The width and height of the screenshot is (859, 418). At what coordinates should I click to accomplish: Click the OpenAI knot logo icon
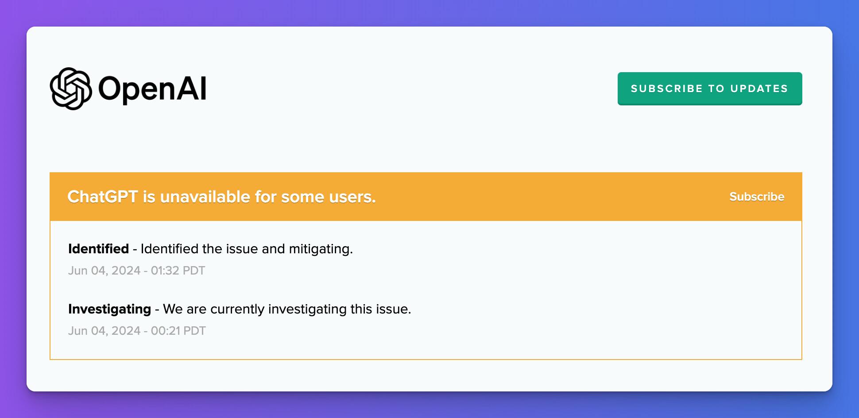pos(70,89)
